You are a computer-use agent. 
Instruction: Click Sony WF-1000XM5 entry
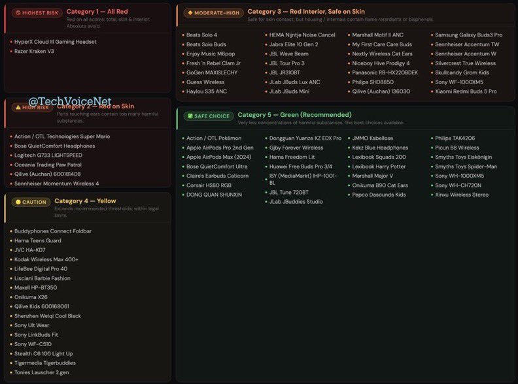[x=459, y=82]
